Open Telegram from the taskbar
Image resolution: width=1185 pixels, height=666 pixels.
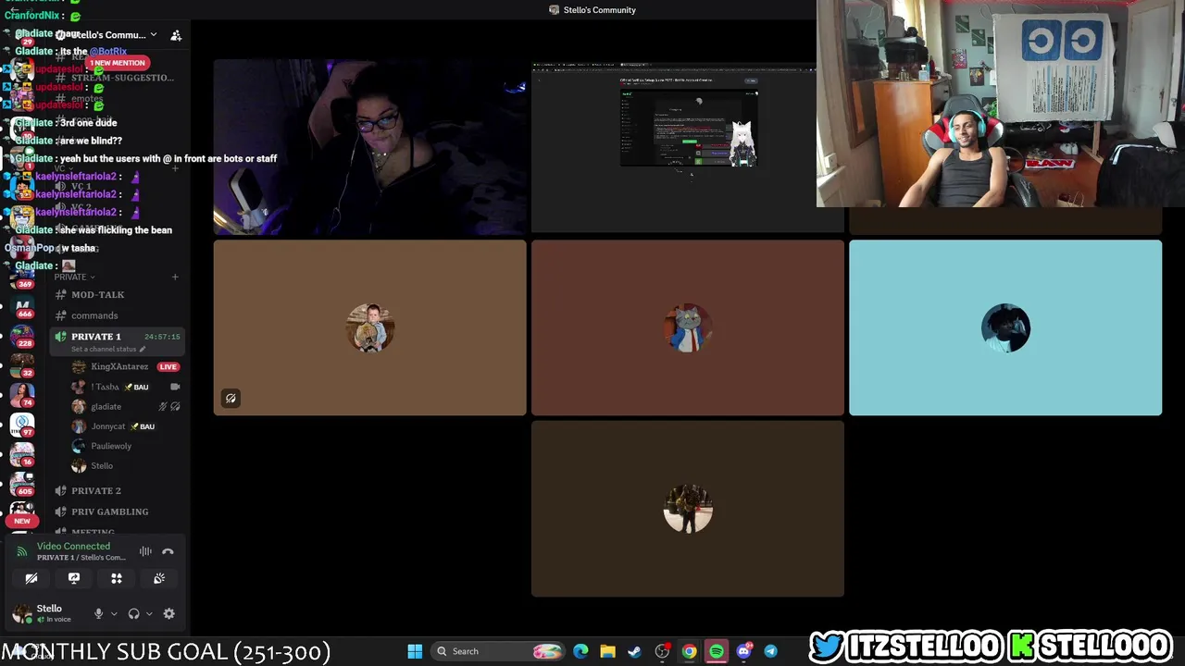[x=770, y=651]
